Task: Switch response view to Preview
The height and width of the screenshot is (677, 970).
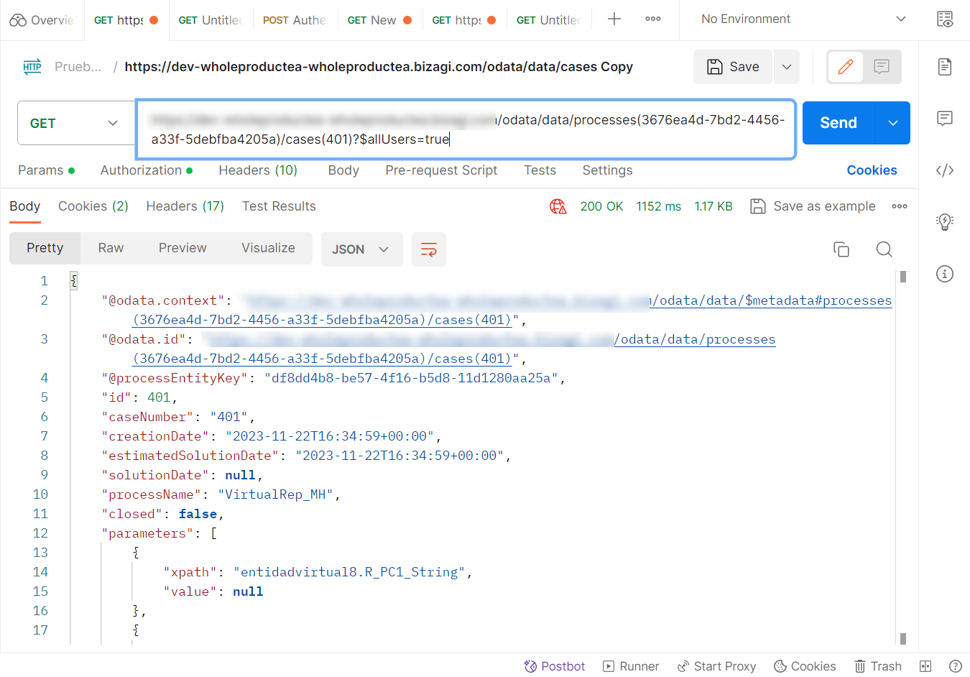Action: click(183, 248)
